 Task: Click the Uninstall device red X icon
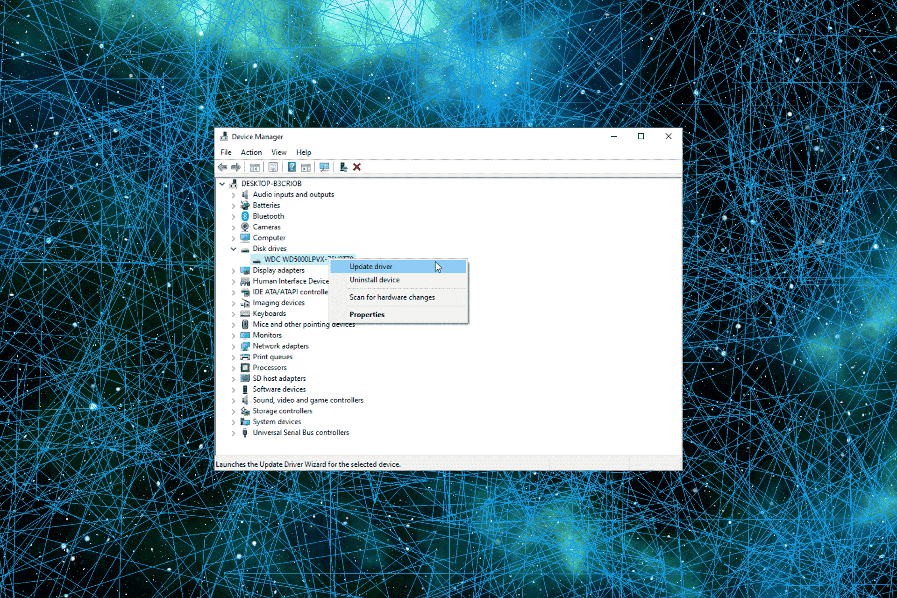(357, 167)
